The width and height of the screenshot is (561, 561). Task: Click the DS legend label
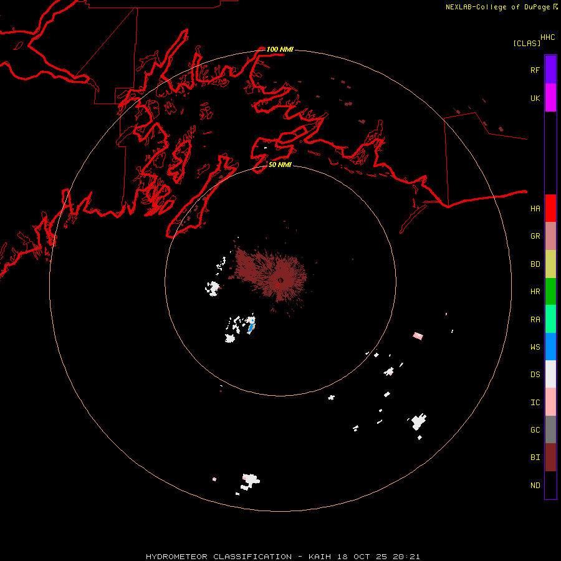click(535, 375)
